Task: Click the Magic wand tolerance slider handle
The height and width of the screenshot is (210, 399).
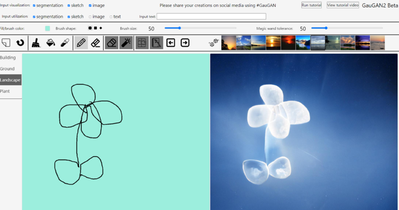Action: [326, 28]
